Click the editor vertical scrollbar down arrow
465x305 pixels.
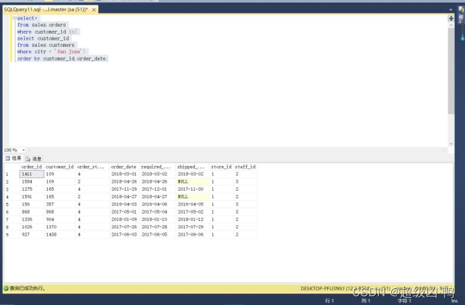click(451, 144)
